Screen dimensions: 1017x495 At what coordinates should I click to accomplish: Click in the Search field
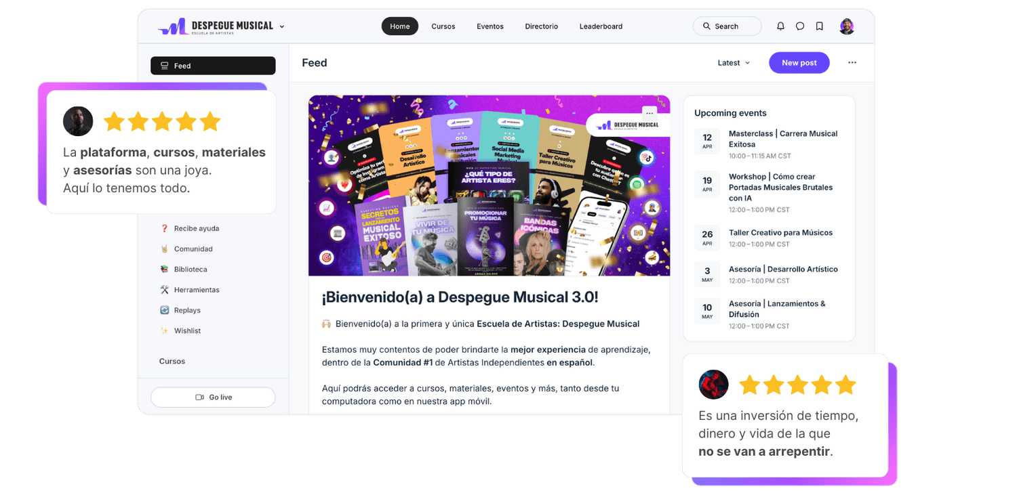(727, 26)
